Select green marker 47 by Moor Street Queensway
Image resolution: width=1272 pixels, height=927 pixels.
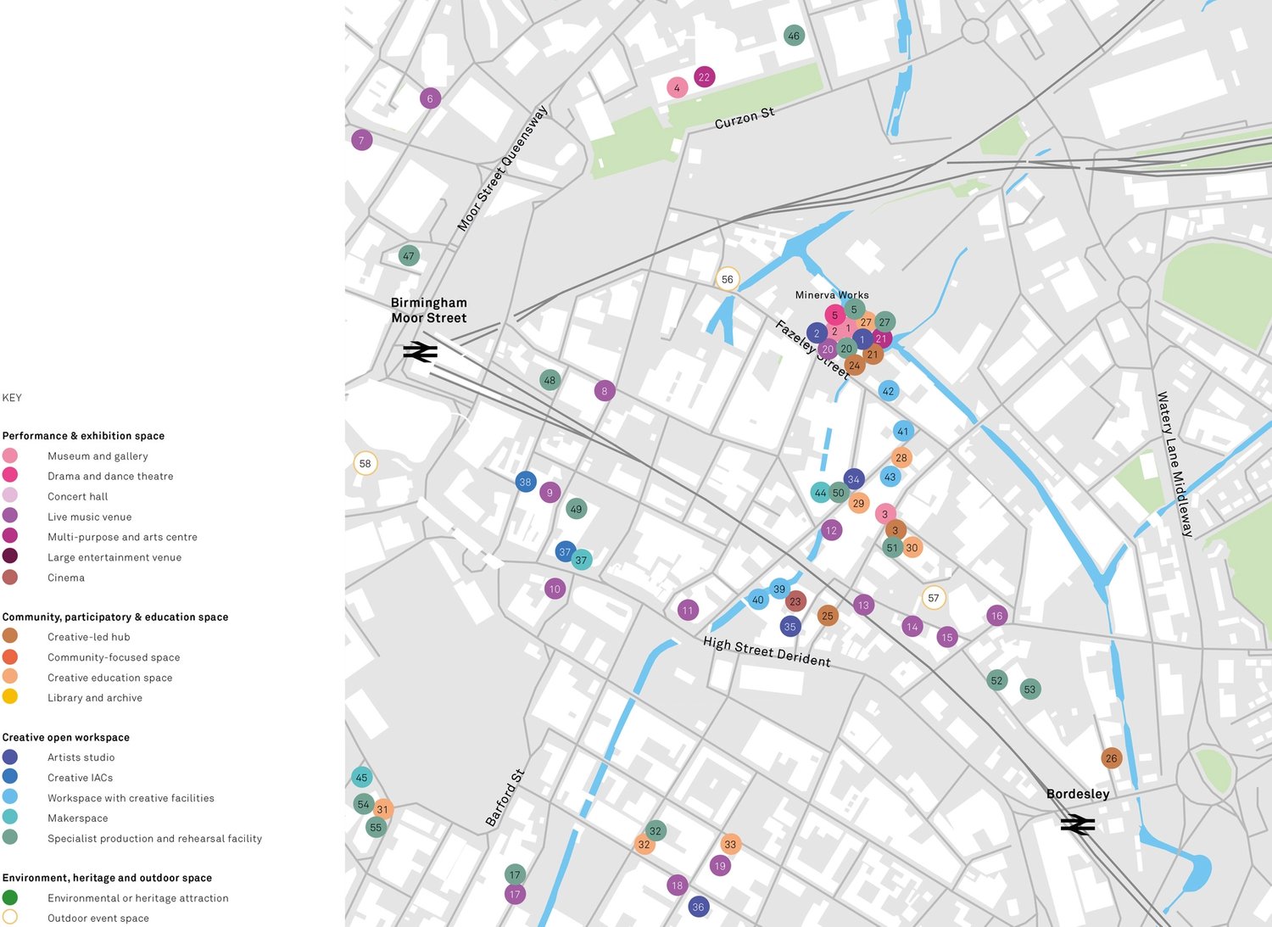pos(409,255)
